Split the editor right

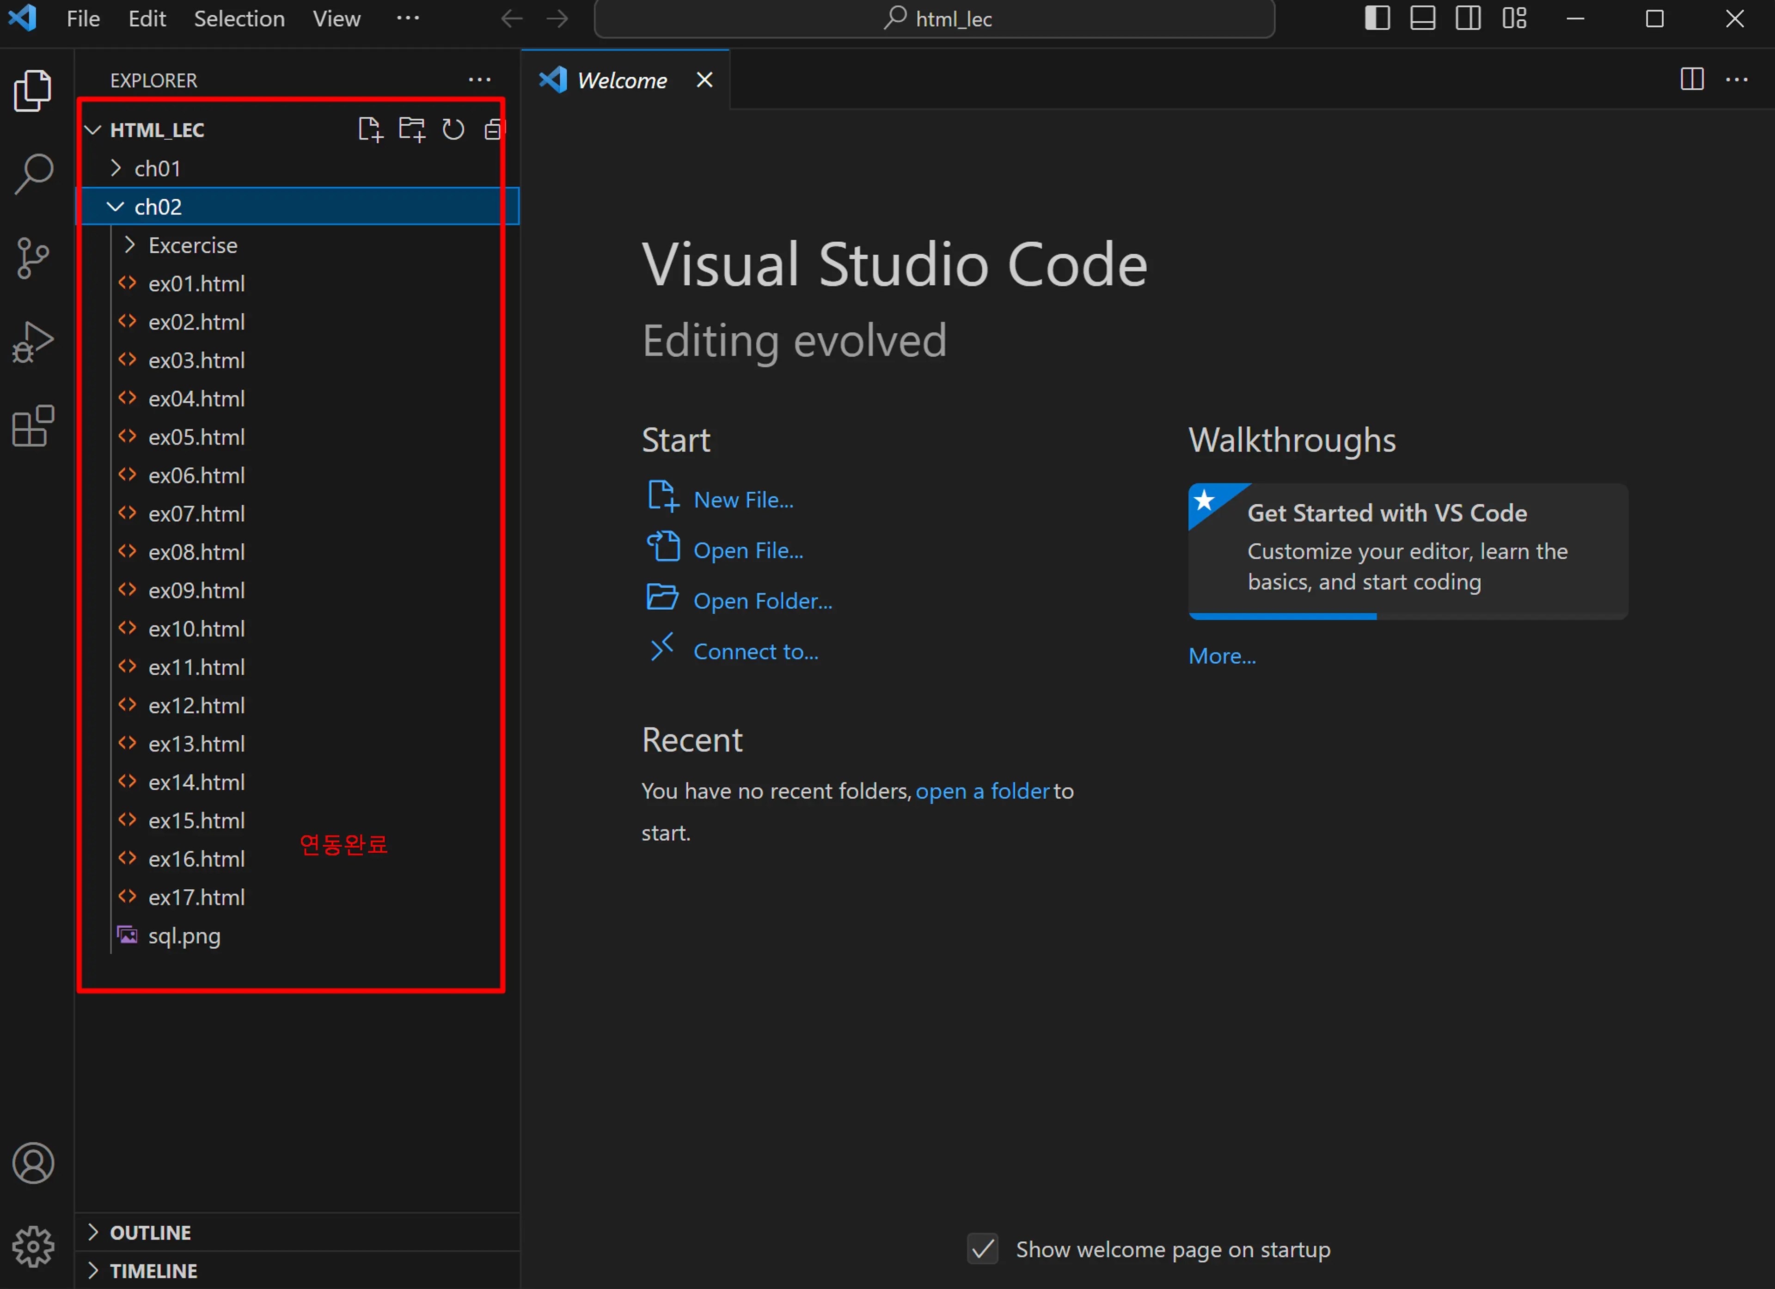1692,79
